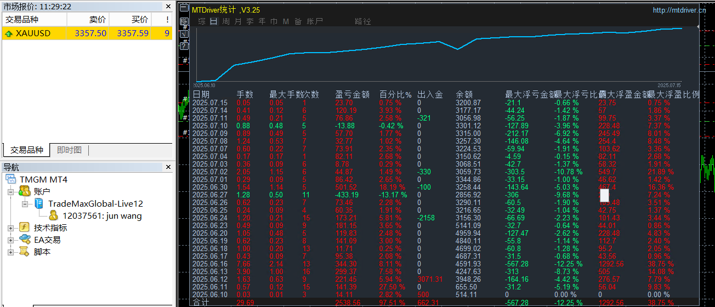
Task: Click the 账户 accounts group icon
Action: (x=24, y=191)
